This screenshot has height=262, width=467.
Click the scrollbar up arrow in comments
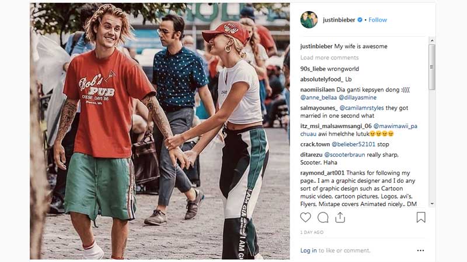point(432,40)
